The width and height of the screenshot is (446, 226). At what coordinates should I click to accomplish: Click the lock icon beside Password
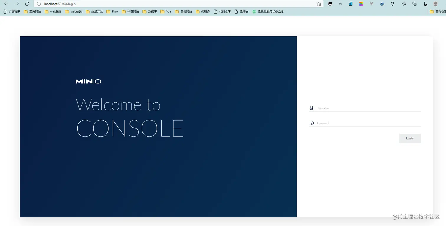311,123
